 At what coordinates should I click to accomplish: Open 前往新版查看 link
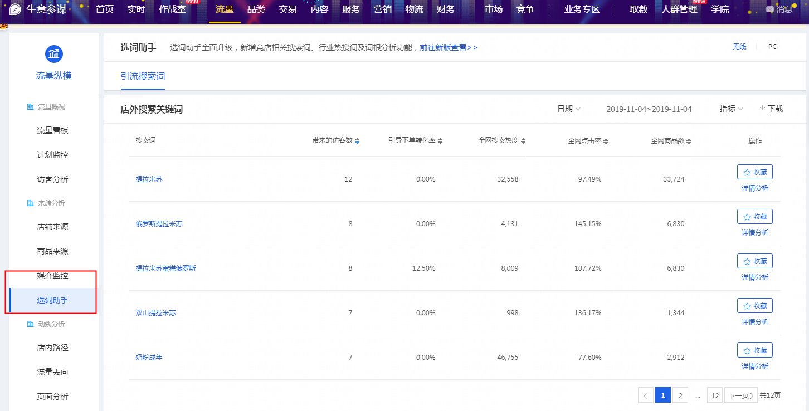(448, 47)
